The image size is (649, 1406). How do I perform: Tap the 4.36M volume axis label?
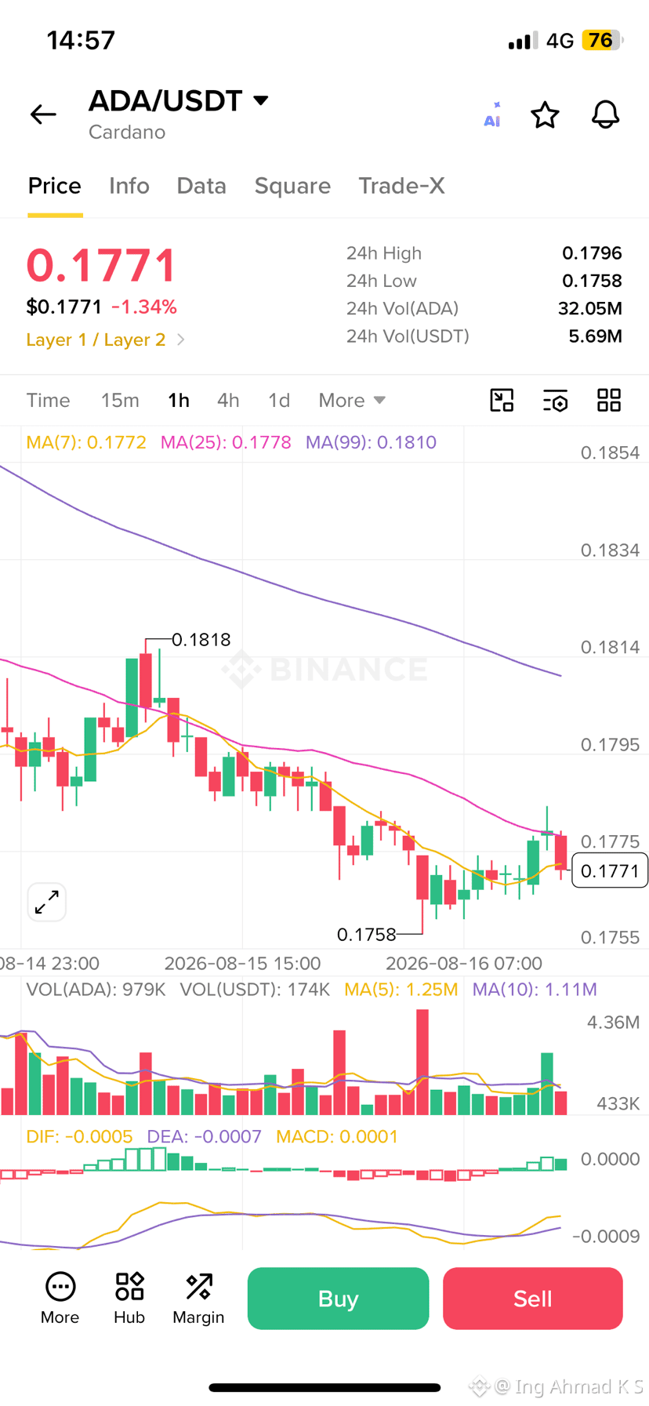[613, 1022]
